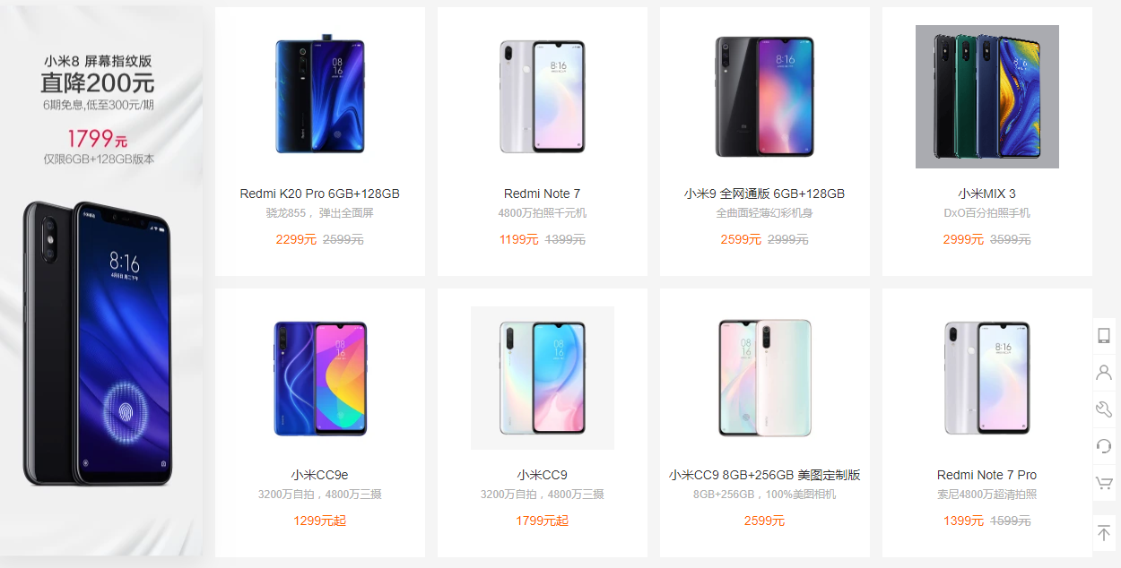Click the 小米CC9 product image
The image size is (1121, 568).
tap(543, 378)
